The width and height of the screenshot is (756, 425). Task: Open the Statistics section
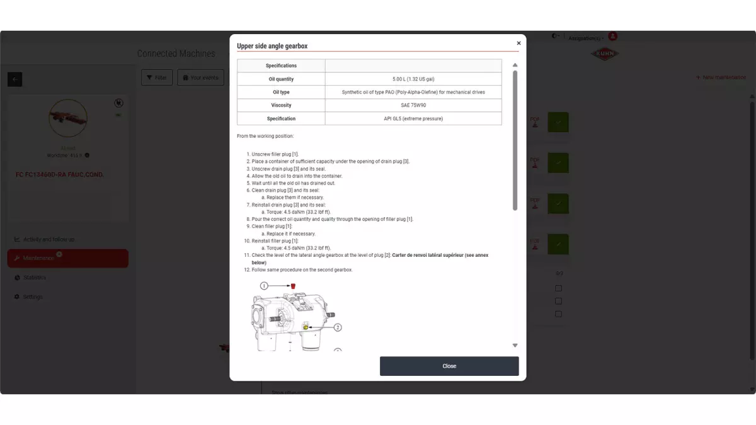coord(34,278)
